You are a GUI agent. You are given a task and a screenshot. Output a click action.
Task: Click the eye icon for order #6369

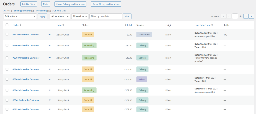click(x=50, y=45)
